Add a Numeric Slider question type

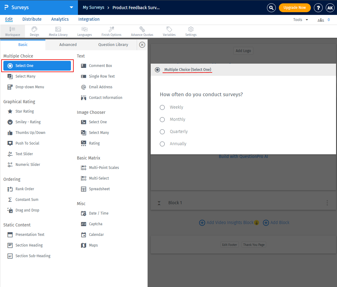point(28,165)
